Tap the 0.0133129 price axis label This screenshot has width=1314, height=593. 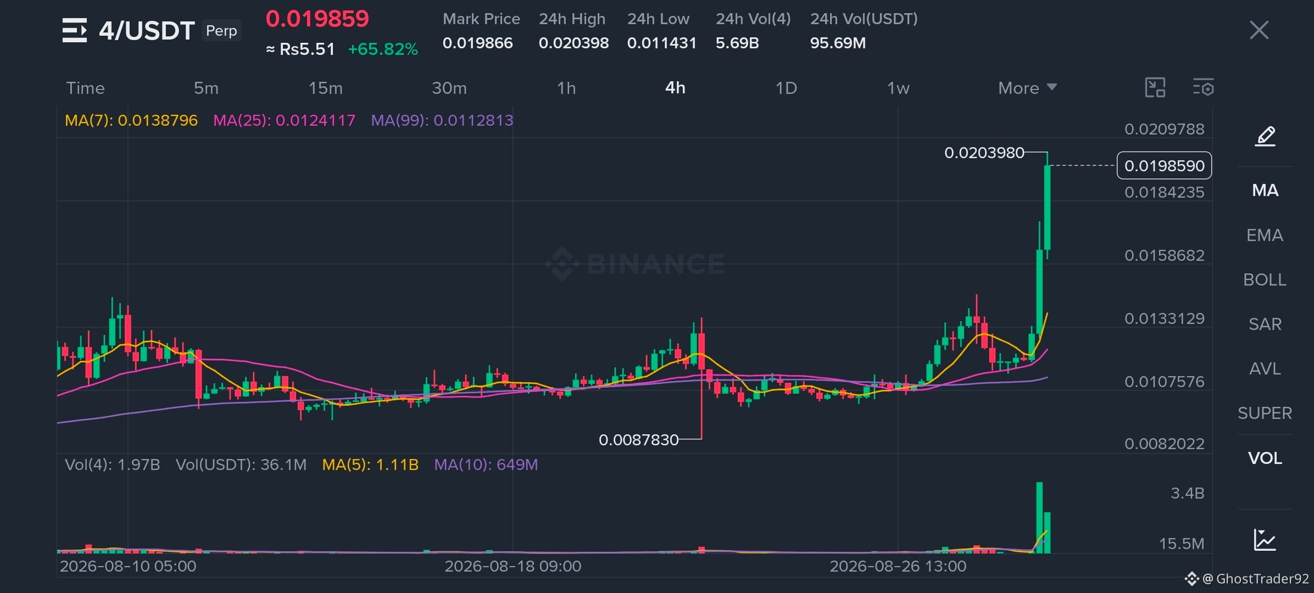pyautogui.click(x=1165, y=318)
